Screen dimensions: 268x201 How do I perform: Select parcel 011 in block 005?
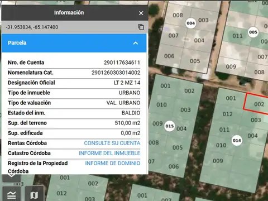pyautogui.click(x=237, y=36)
